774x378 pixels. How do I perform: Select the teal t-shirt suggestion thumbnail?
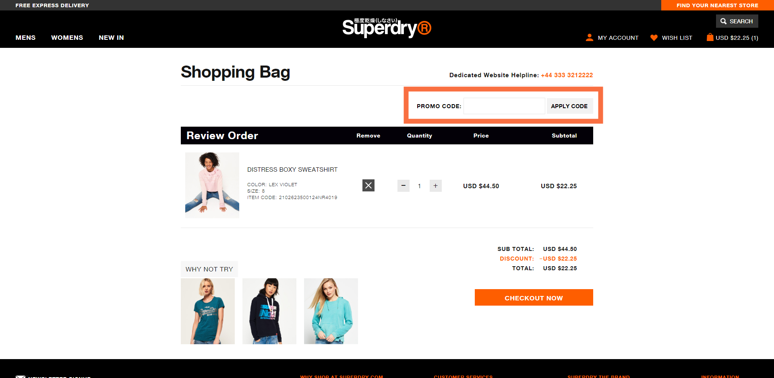[208, 311]
